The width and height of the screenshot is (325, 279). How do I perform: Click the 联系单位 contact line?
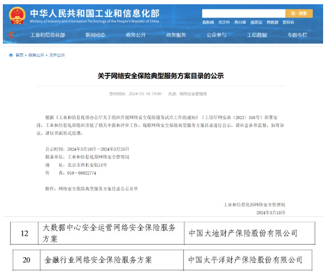tap(87, 157)
